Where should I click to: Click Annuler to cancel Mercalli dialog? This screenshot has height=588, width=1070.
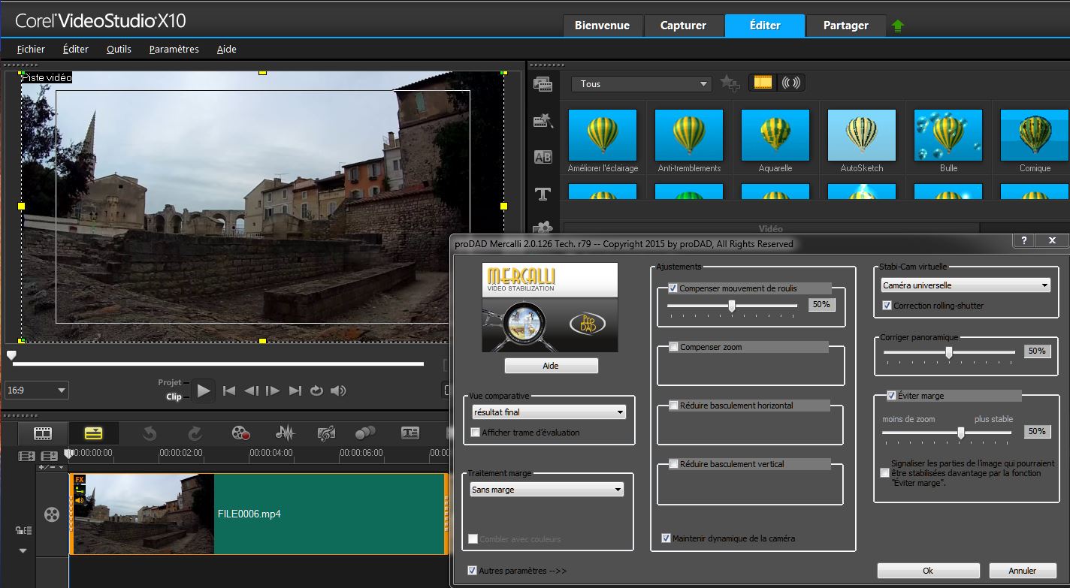coord(1023,571)
